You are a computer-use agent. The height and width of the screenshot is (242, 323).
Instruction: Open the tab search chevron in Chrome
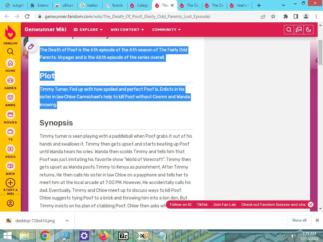[x=284, y=5]
